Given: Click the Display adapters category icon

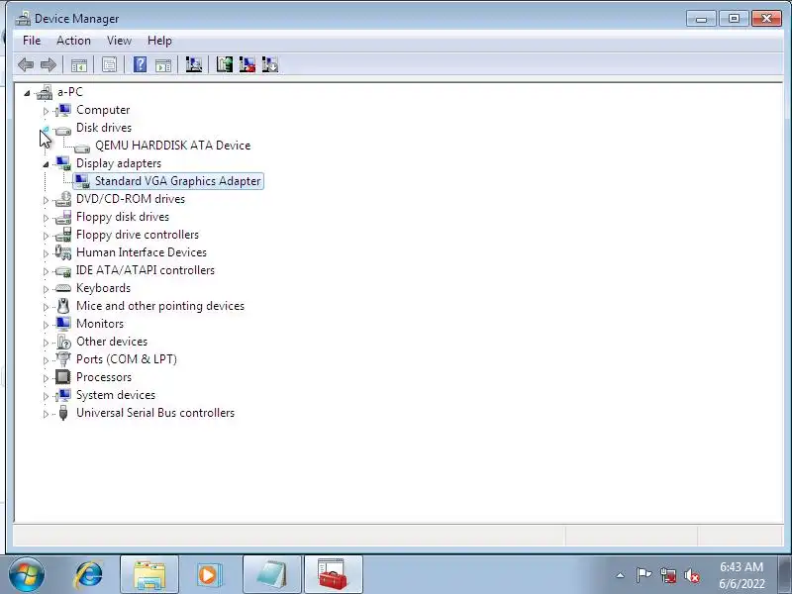Looking at the screenshot, I should [x=63, y=163].
